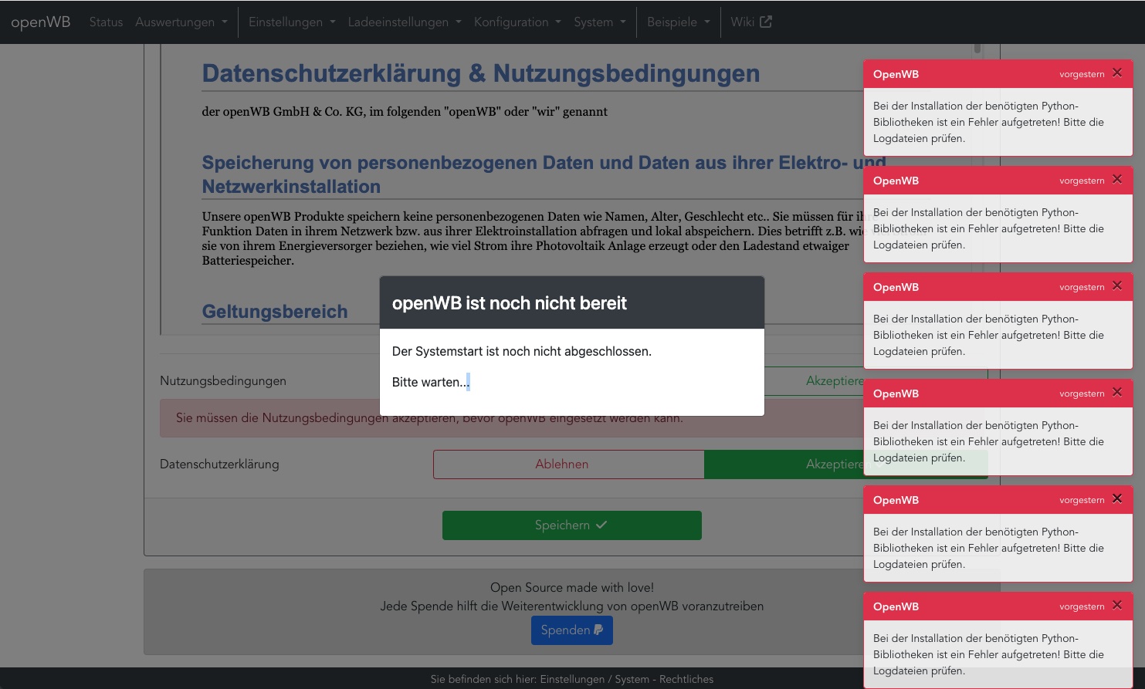This screenshot has height=689, width=1145.
Task: Click the openWB brand logo
Action: click(40, 22)
